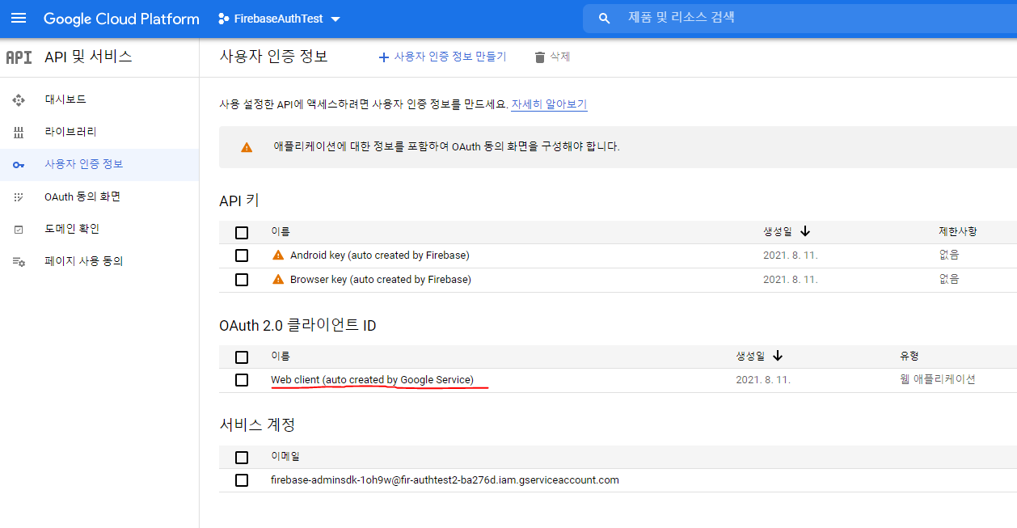Click the orange warning triangle in OAuth banner
This screenshot has height=528, width=1017.
[x=247, y=147]
